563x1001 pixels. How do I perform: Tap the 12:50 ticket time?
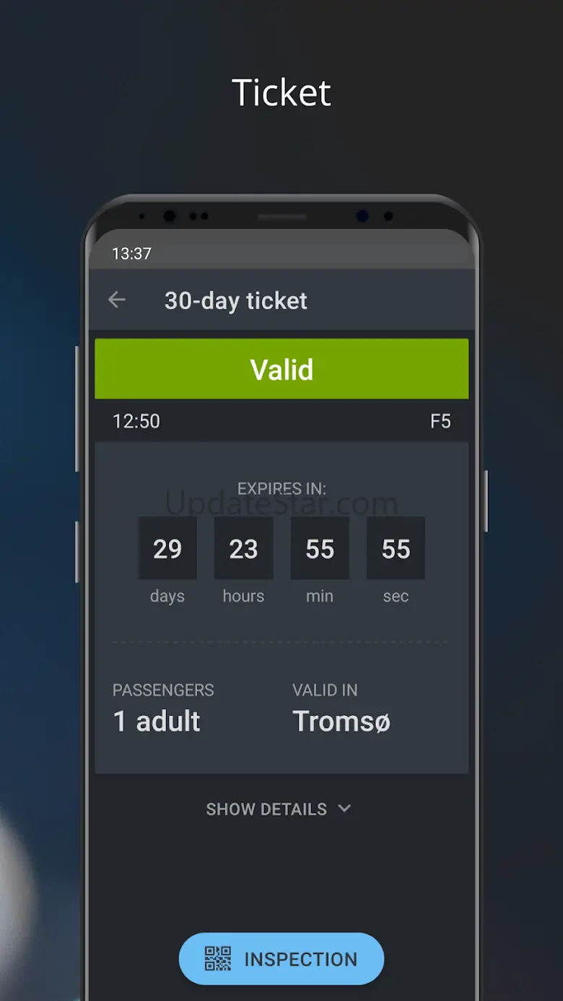136,421
